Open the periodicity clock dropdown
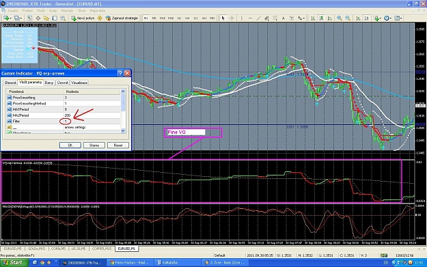The image size is (427, 267). [x=387, y=18]
